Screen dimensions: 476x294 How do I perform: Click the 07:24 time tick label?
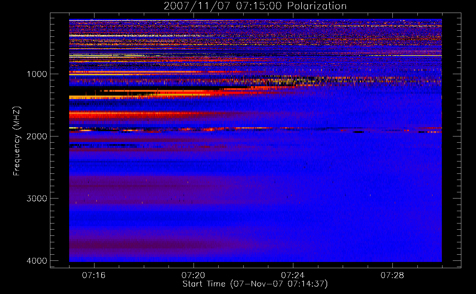(293, 275)
